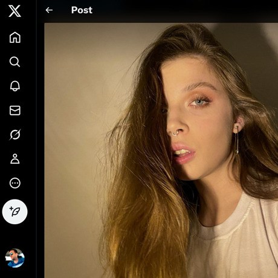Open the Search and Explore page
Viewport: 278px width, 278px height.
coord(15,62)
